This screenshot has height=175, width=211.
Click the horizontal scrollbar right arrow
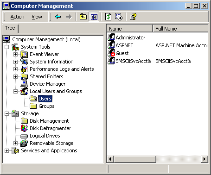tap(205, 159)
